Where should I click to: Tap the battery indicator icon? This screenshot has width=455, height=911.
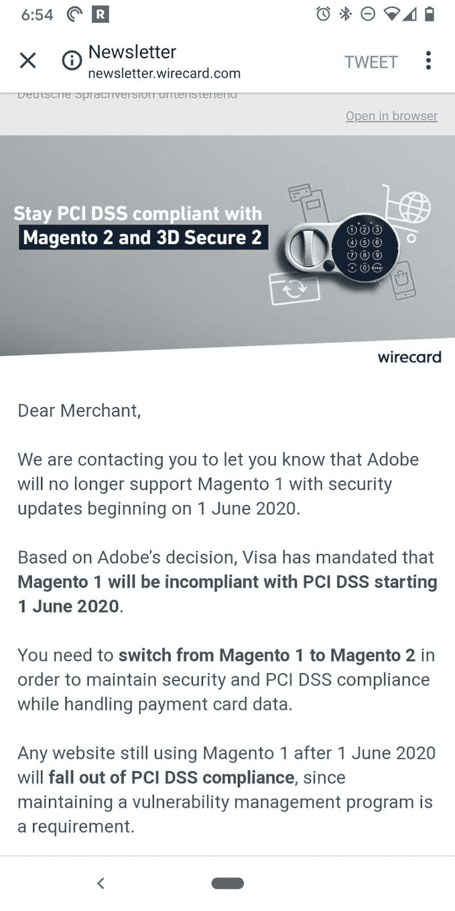point(430,14)
